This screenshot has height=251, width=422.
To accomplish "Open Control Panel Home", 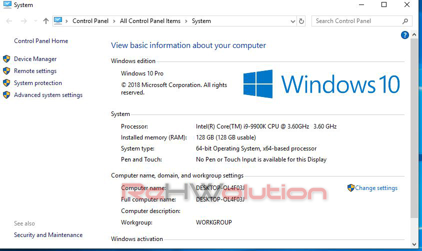I will click(41, 41).
